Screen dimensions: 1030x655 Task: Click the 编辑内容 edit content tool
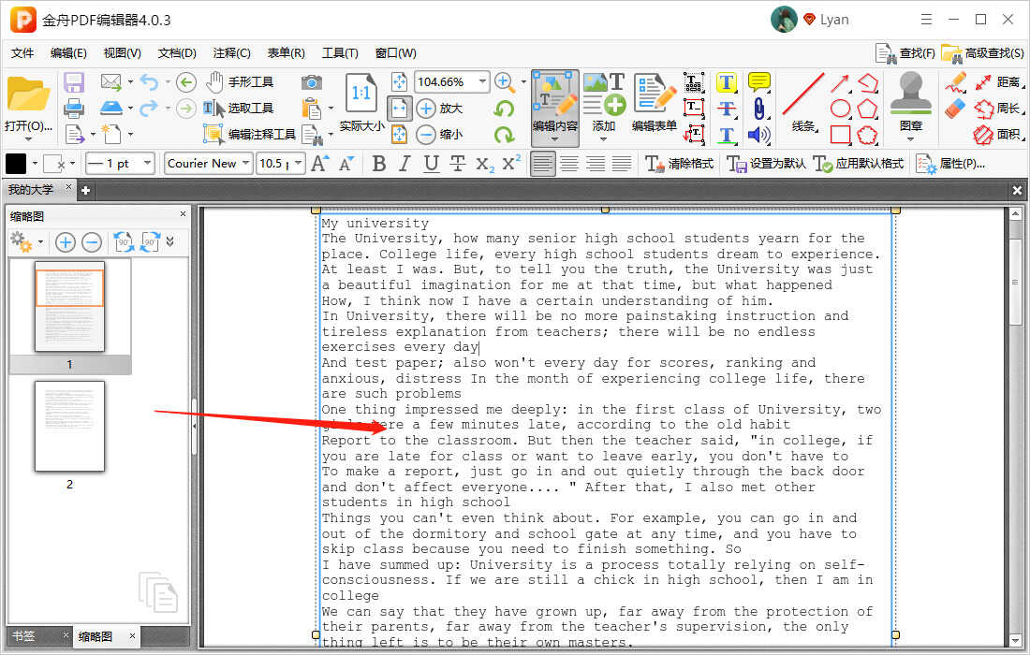click(555, 107)
